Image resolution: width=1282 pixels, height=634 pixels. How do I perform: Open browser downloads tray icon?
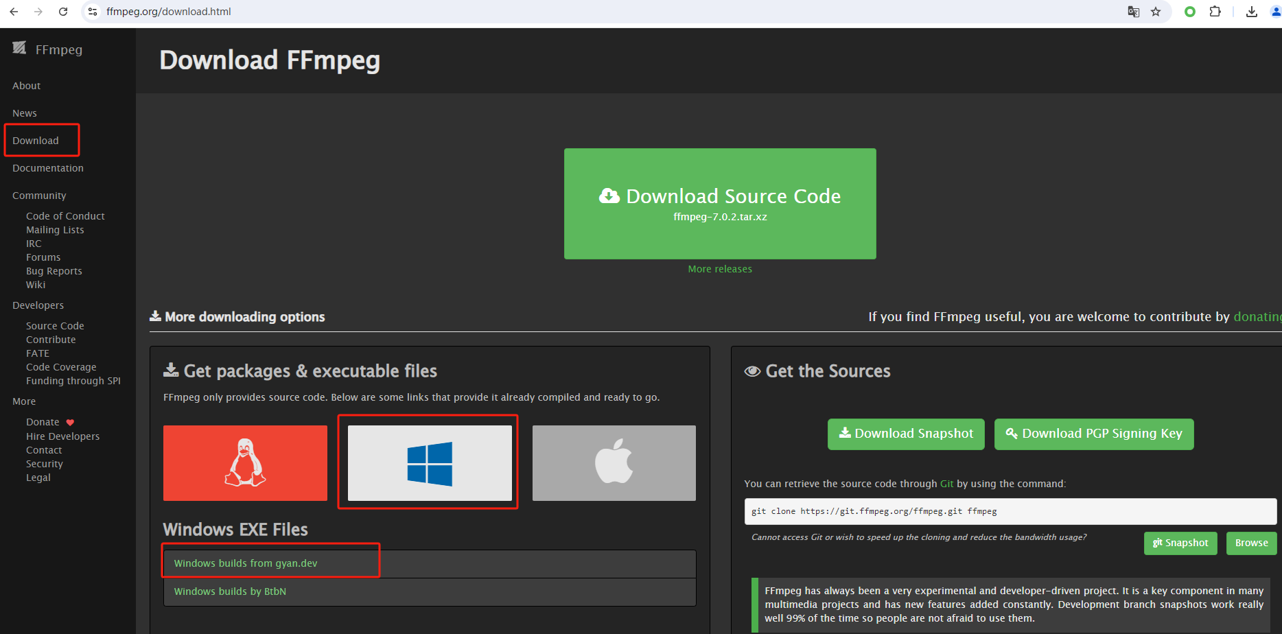click(x=1252, y=12)
